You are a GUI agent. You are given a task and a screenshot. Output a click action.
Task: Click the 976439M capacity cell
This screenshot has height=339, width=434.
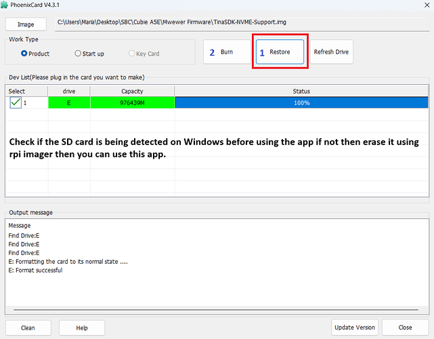coord(133,103)
